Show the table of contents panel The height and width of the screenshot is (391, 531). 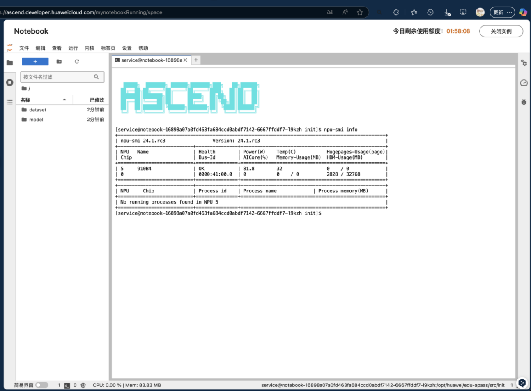(x=9, y=102)
